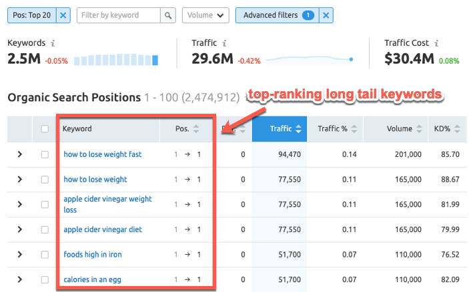
Task: Check 'foods high in iron' checkbox
Action: [45, 255]
